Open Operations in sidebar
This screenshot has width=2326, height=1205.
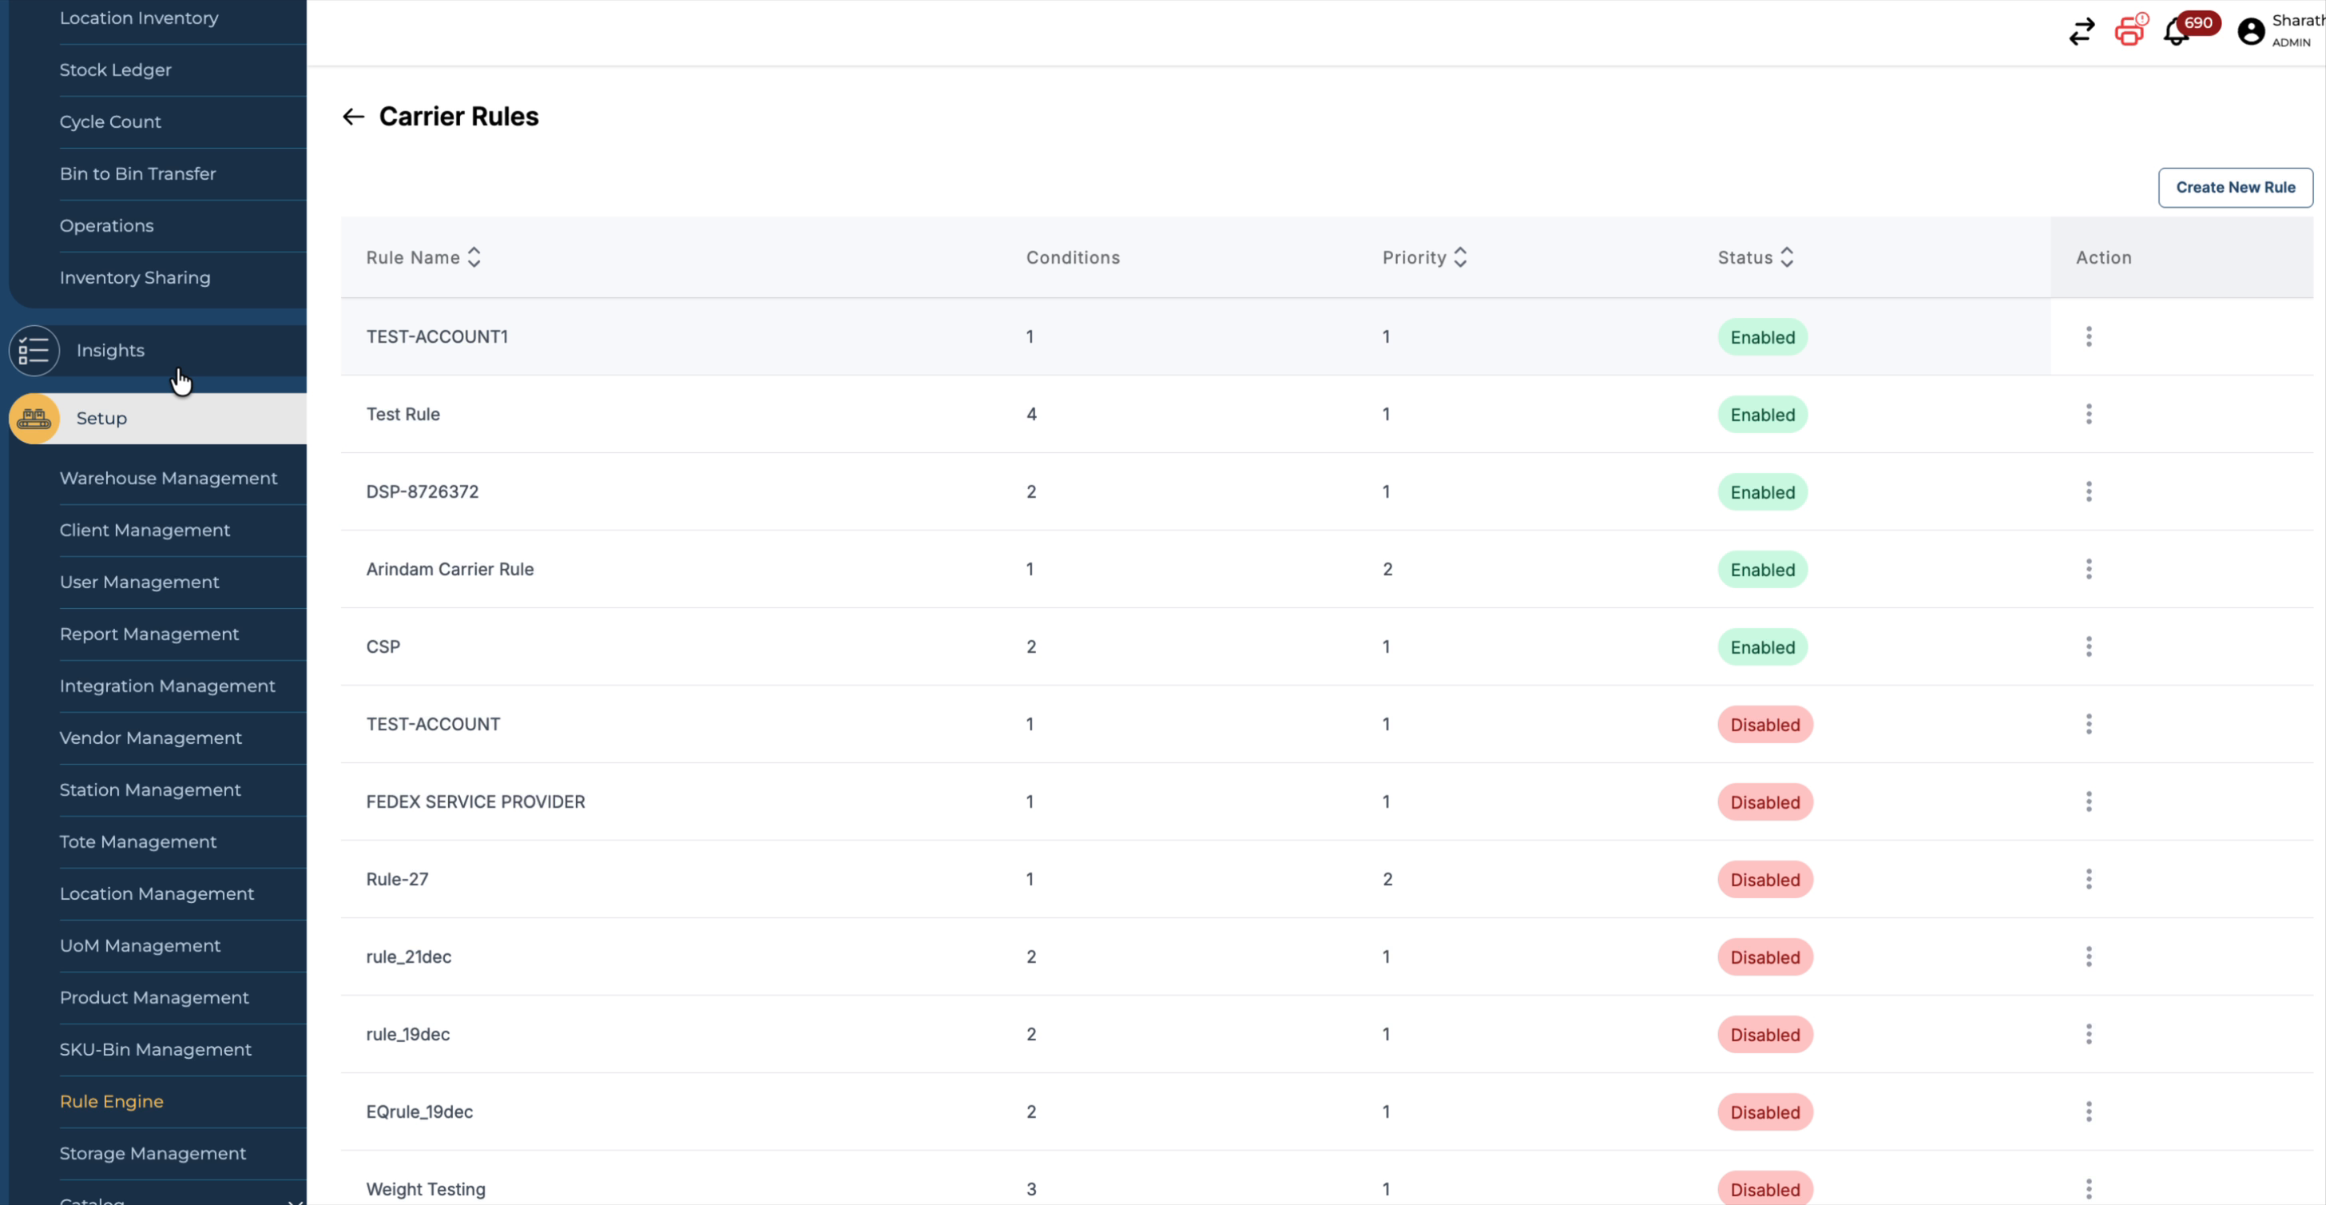tap(106, 226)
